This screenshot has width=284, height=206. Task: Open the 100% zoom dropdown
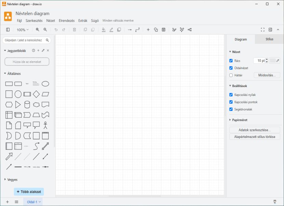point(23,30)
